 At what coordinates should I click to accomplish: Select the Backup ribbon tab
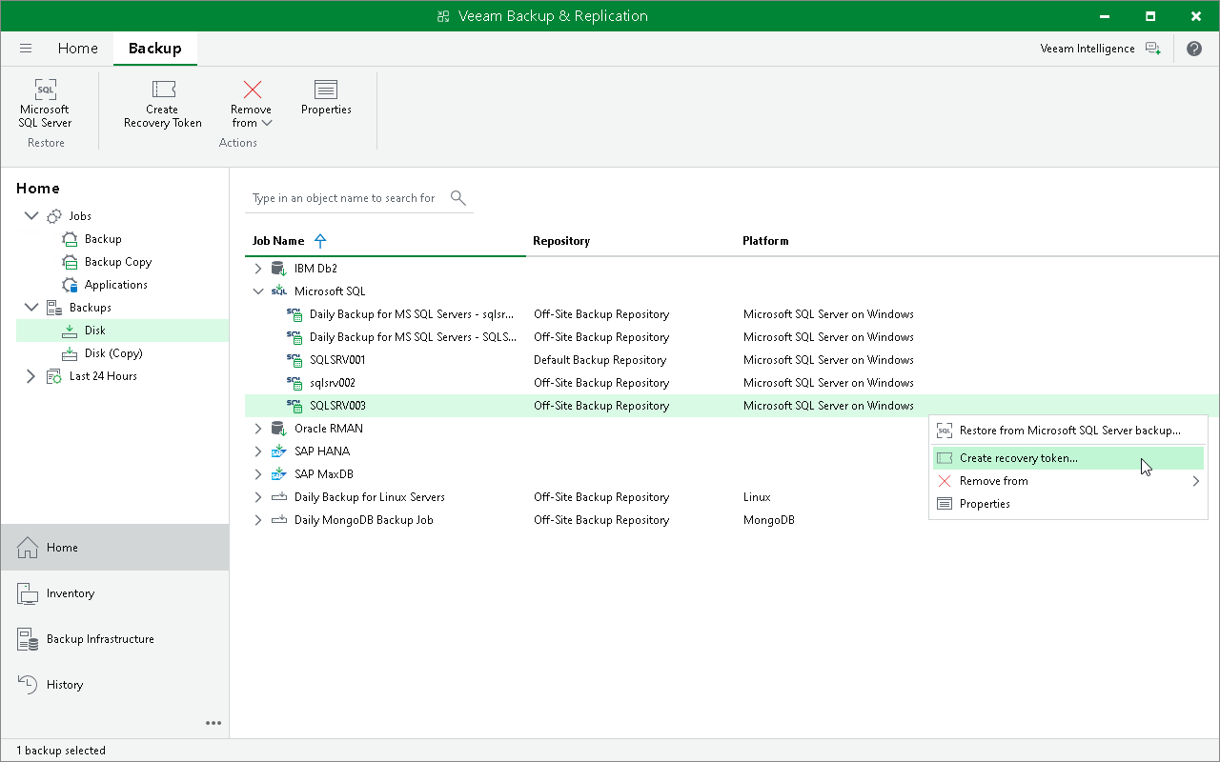point(155,49)
